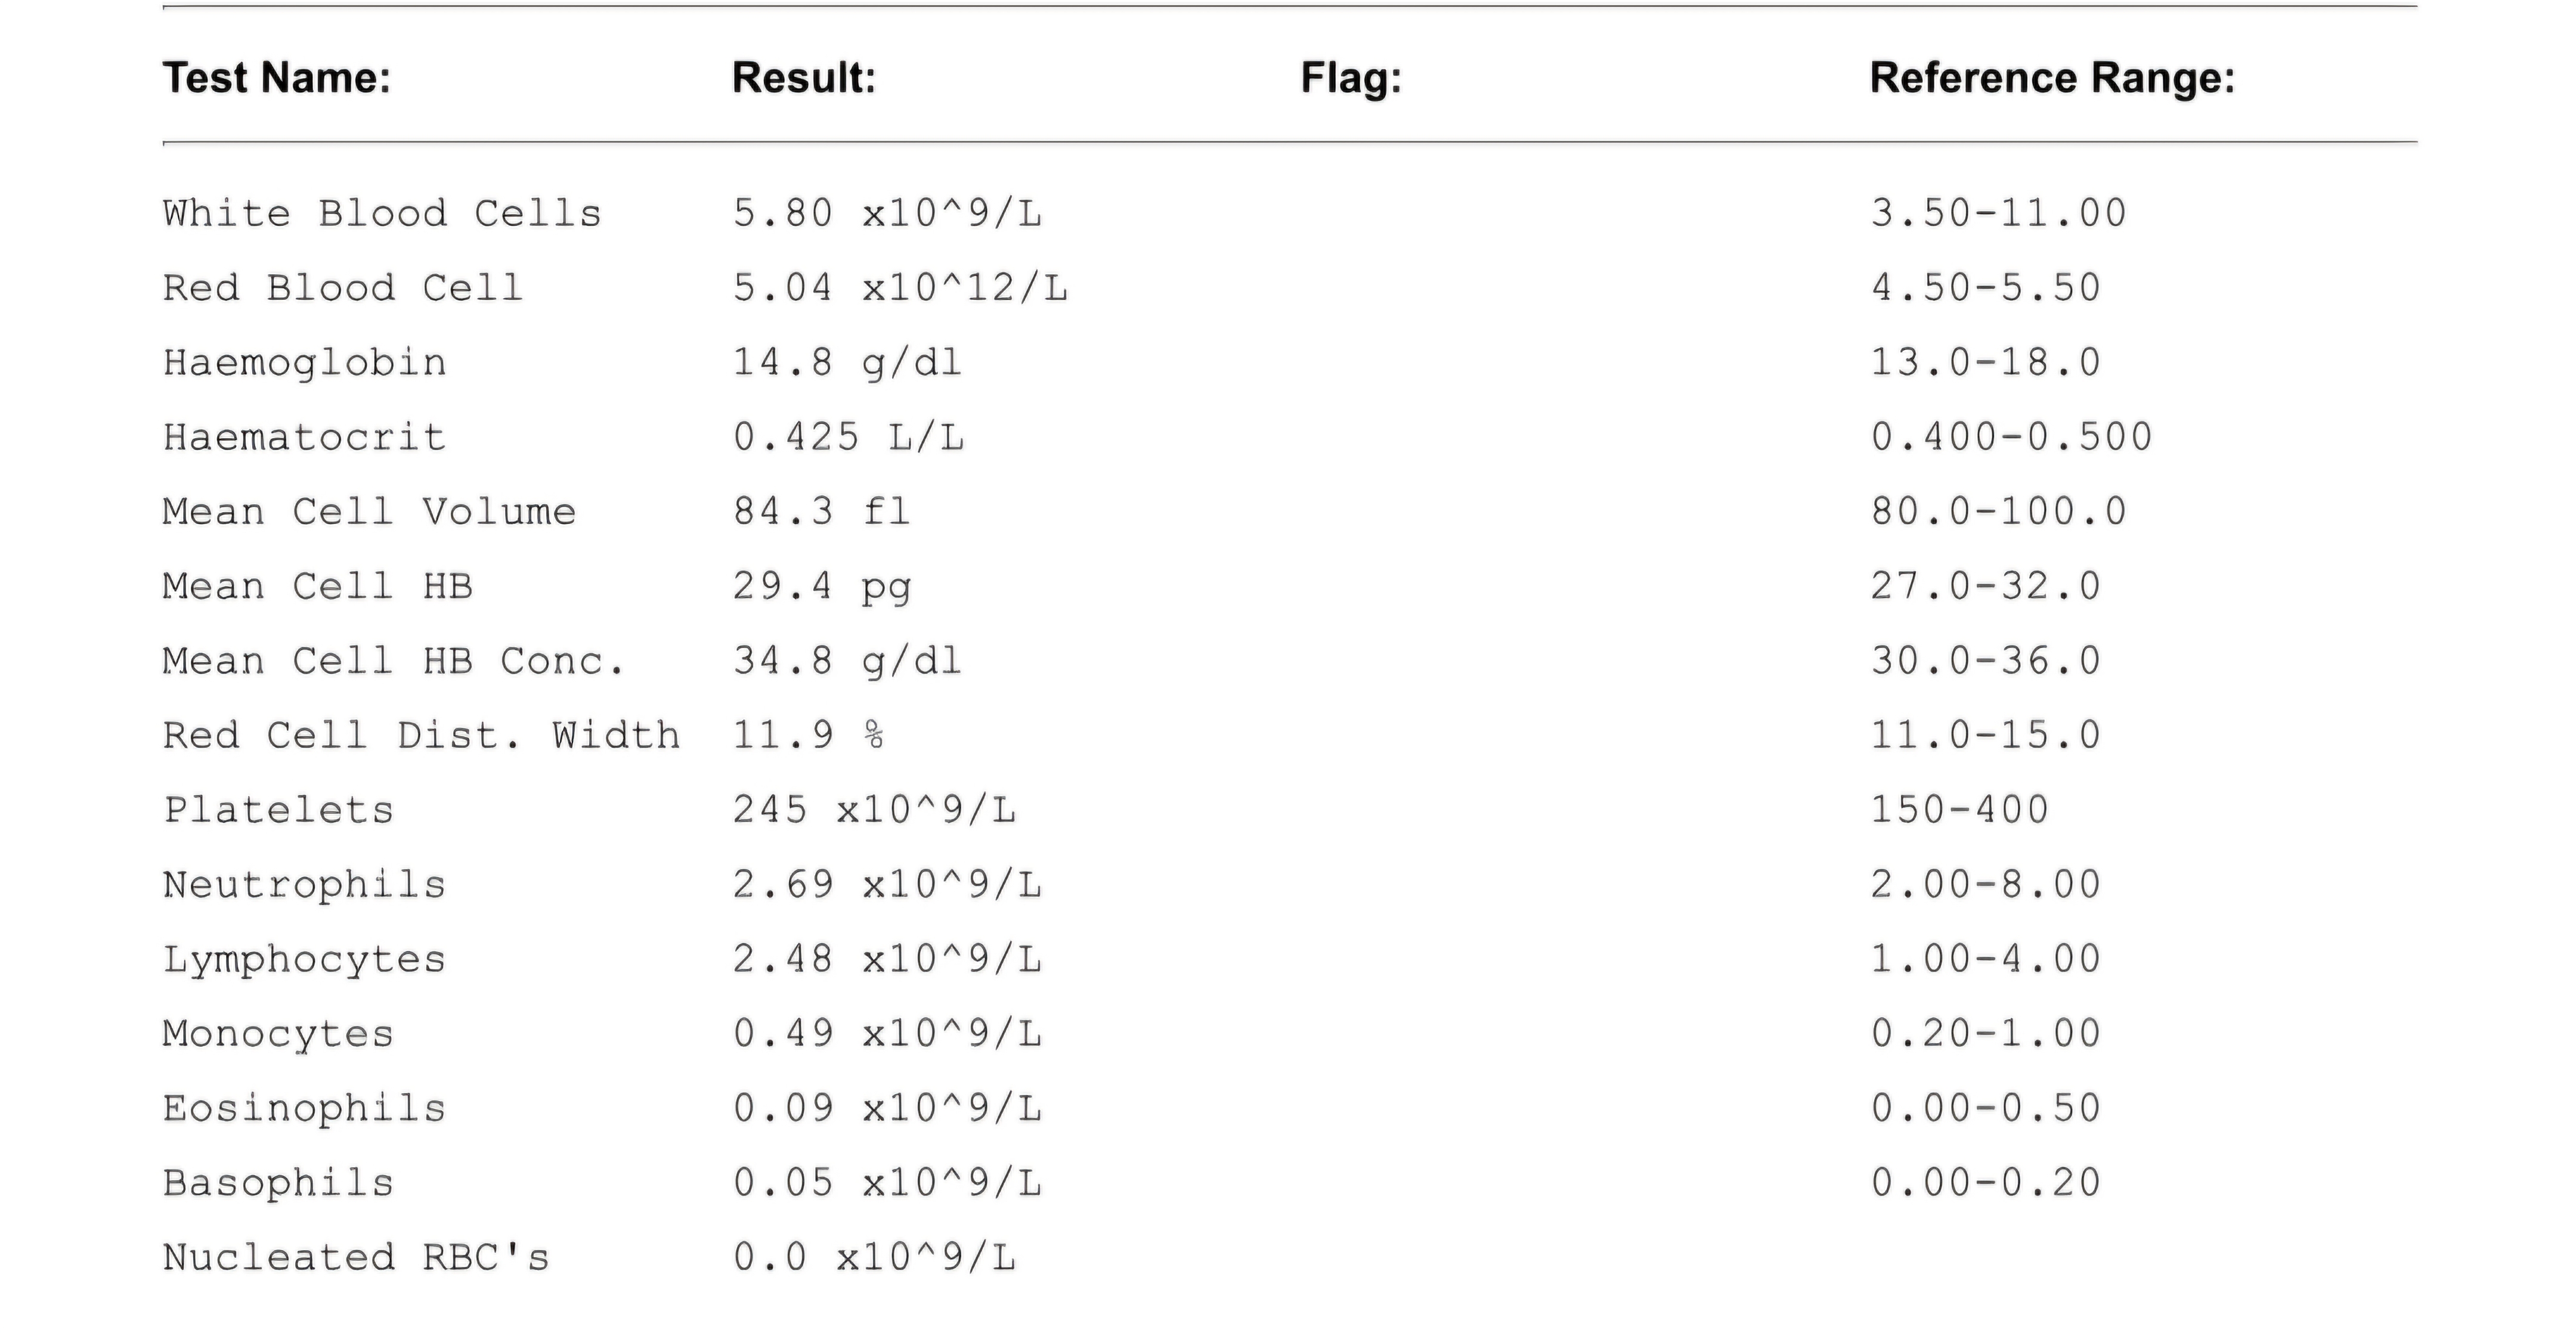Select the Basophils test name
This screenshot has width=2576, height=1333.
[278, 1184]
